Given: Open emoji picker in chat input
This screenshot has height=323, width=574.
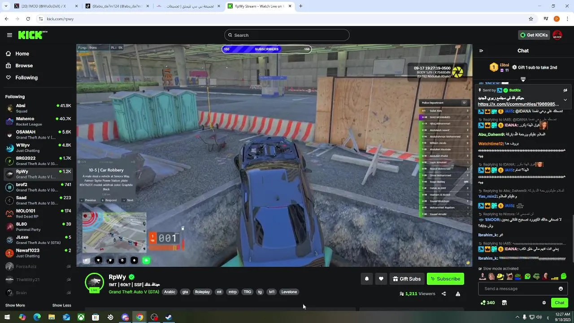Looking at the screenshot, I should [561, 289].
